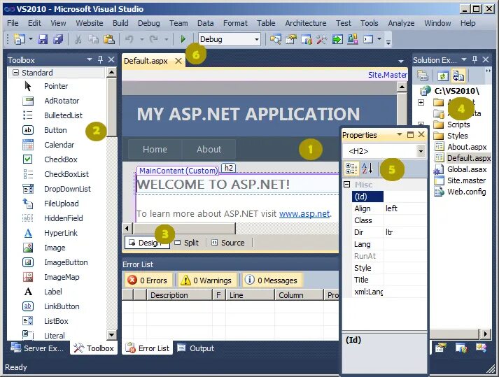Open the Debug configuration dropdown

(x=257, y=39)
